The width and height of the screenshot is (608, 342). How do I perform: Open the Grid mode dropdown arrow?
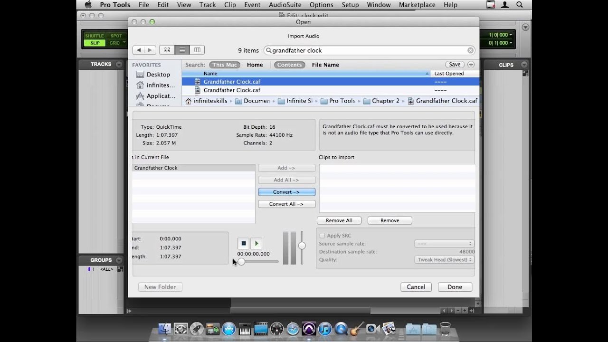[124, 43]
